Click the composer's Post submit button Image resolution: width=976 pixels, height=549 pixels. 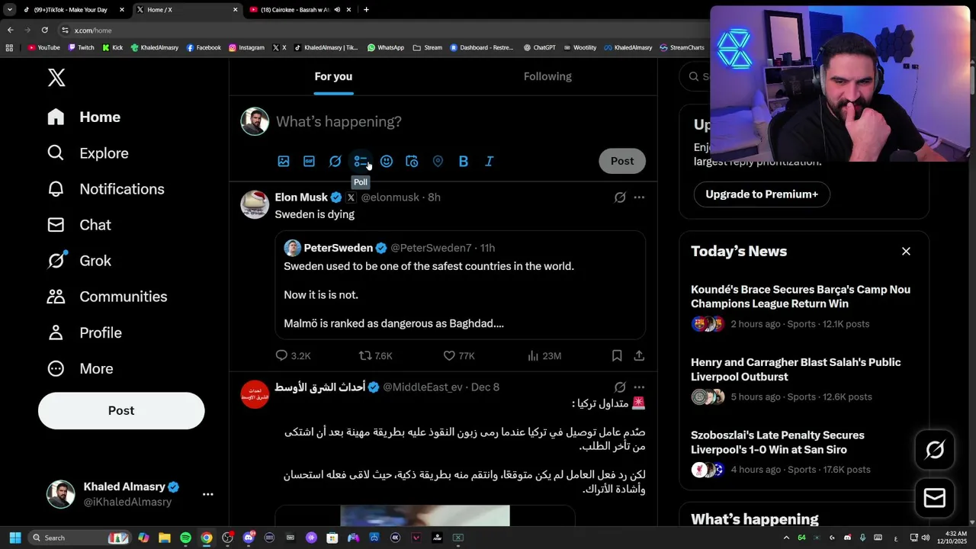[x=622, y=161]
